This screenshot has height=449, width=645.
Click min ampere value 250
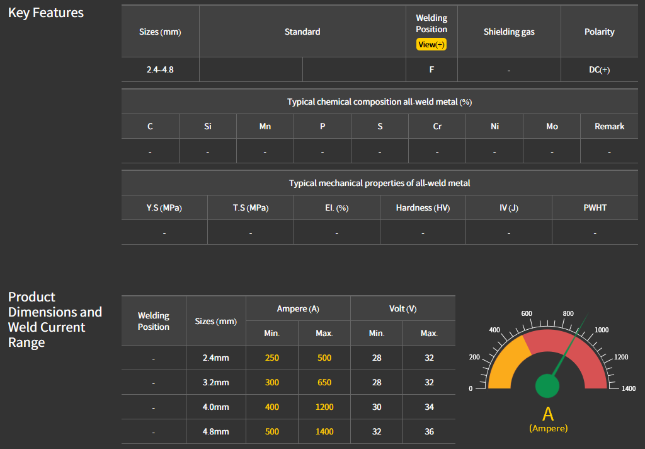coord(272,358)
